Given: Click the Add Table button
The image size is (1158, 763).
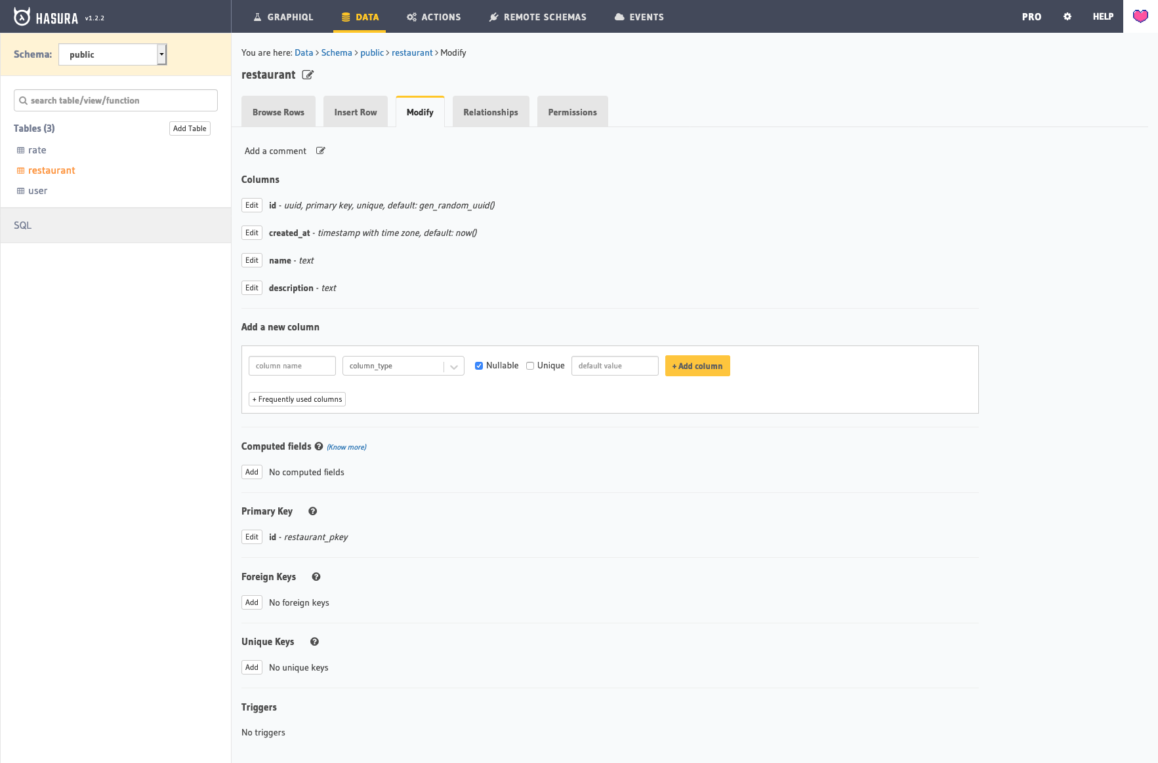Looking at the screenshot, I should point(190,128).
